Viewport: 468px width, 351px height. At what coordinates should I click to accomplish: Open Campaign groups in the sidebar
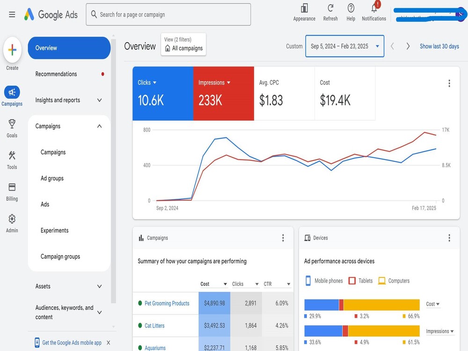coord(60,256)
